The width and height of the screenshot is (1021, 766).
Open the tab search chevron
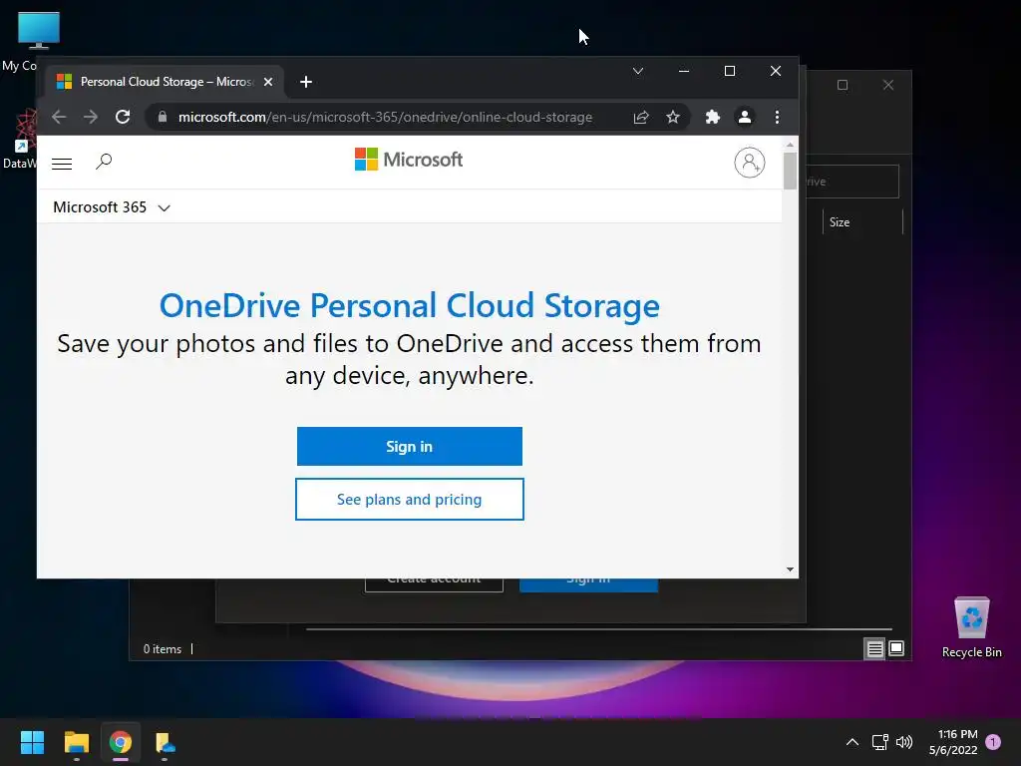[638, 71]
